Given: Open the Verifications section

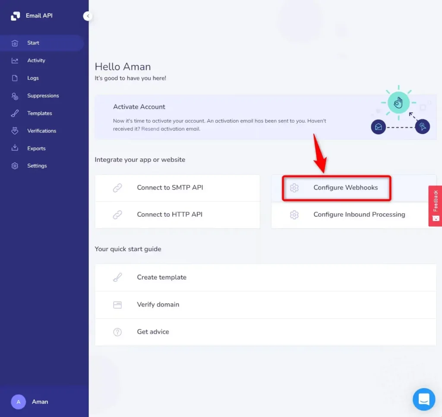Looking at the screenshot, I should pos(42,130).
